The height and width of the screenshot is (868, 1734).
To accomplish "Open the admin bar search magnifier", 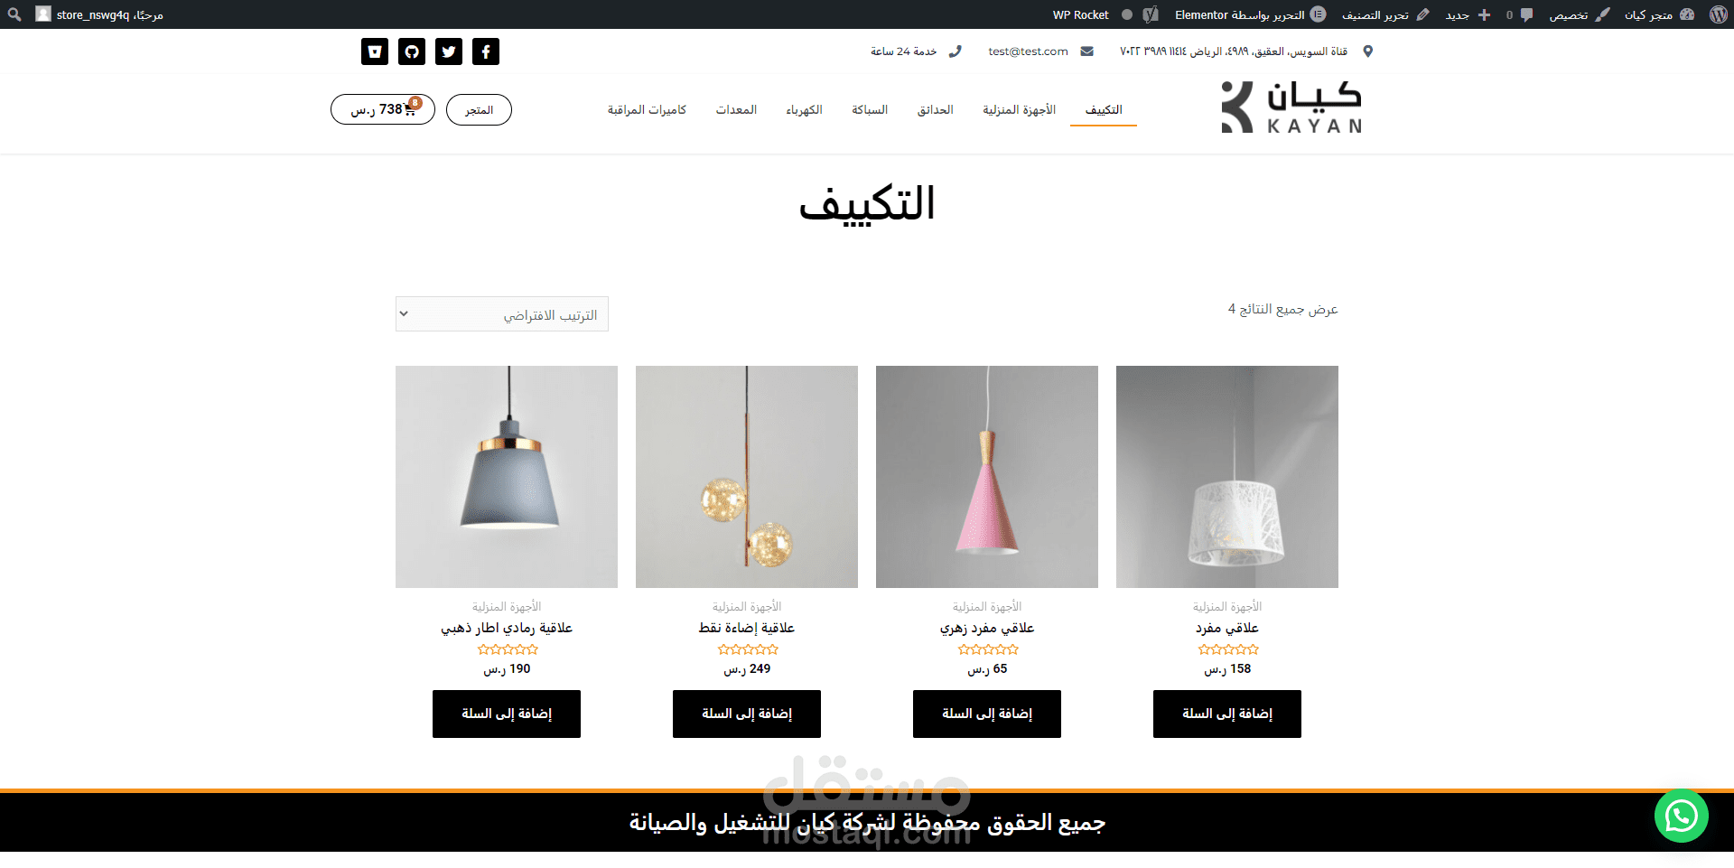I will [x=14, y=14].
